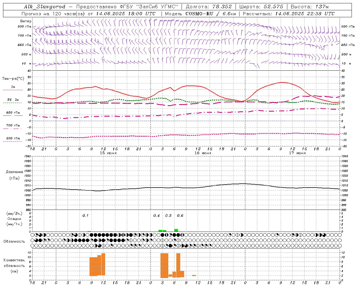Viewport: 356px width, 285px height.
Task: Click the tallest orange convective bar on 15 июня
Action: 103,264
